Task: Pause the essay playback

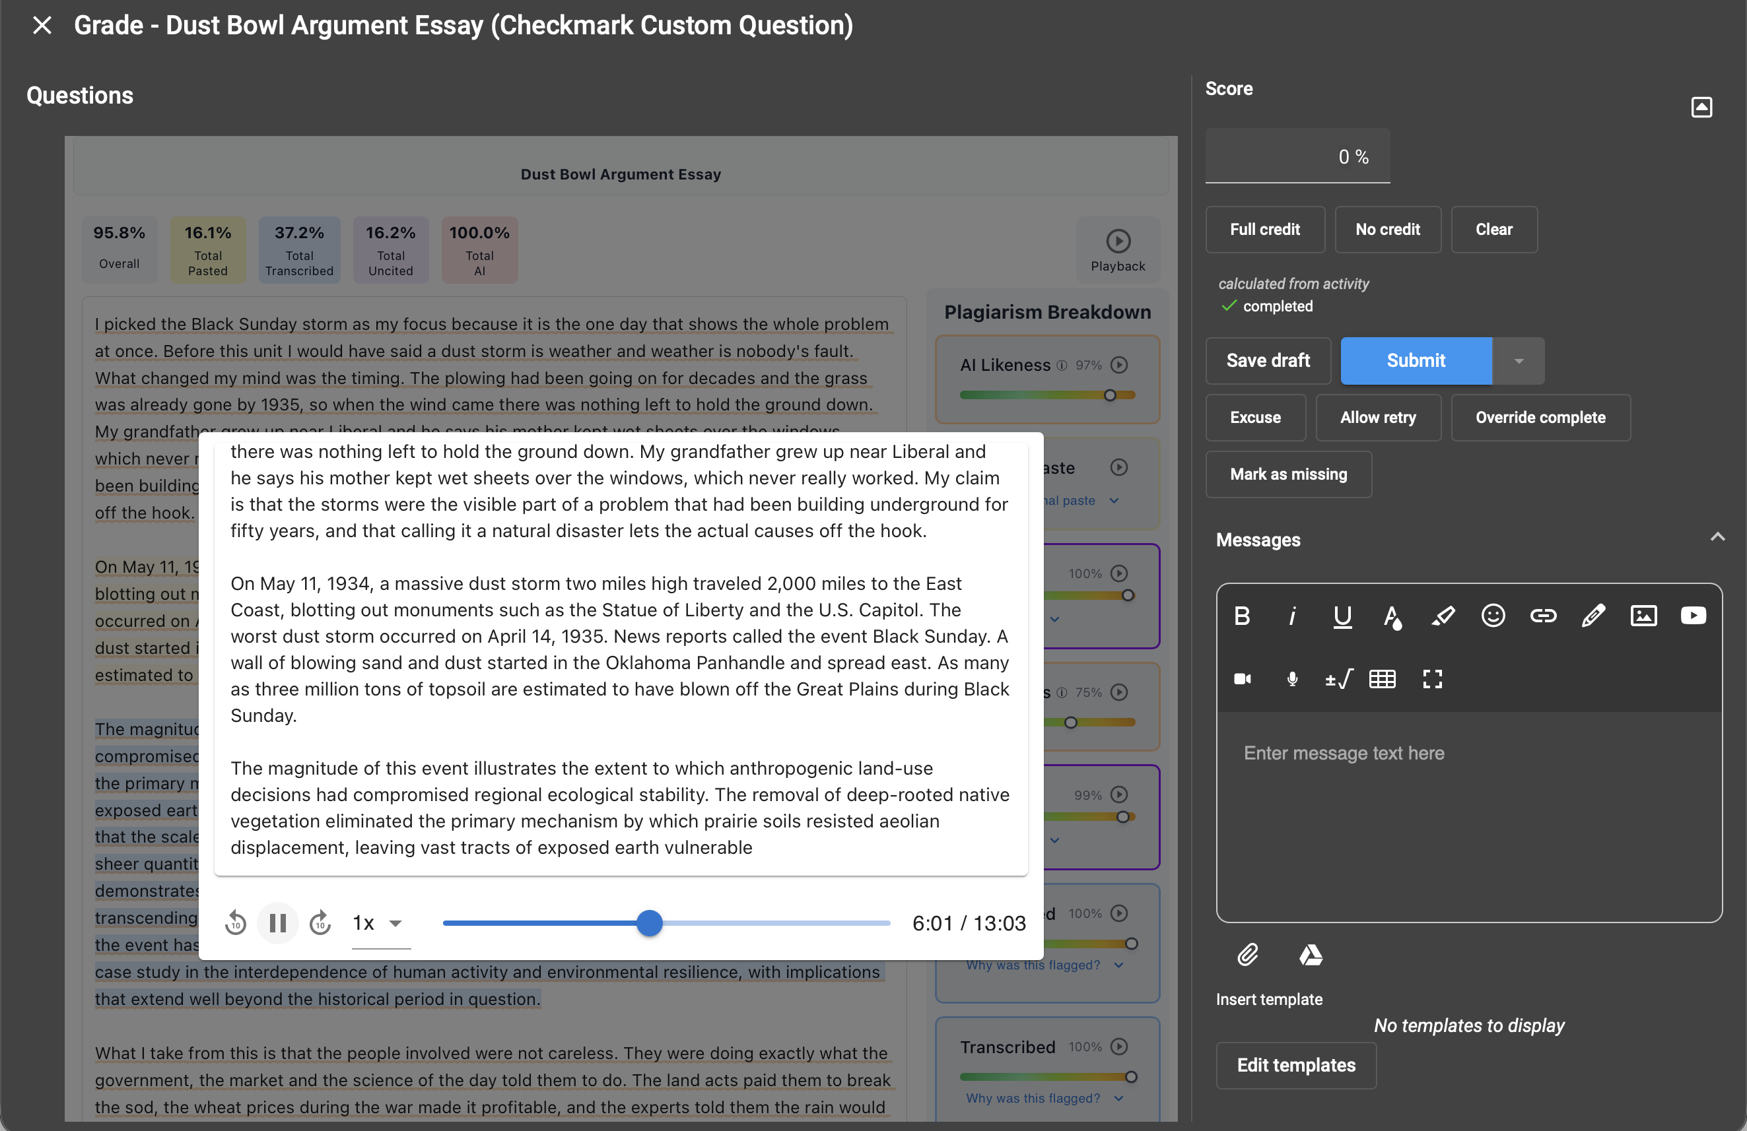Action: click(x=277, y=922)
